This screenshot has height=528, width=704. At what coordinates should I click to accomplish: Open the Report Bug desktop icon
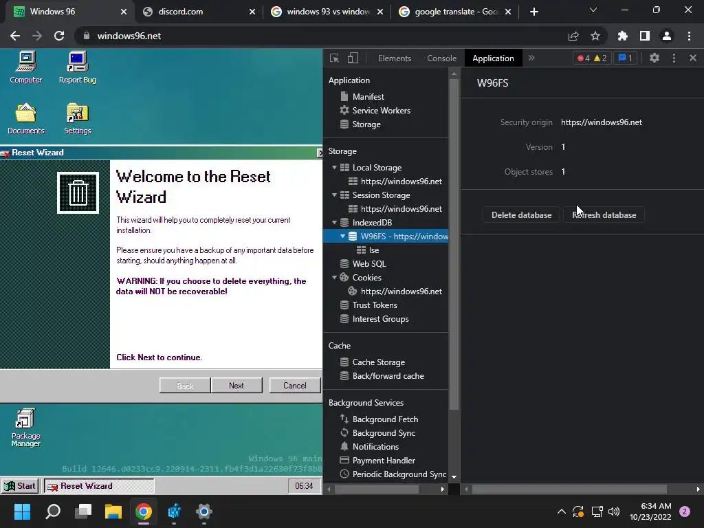click(77, 67)
